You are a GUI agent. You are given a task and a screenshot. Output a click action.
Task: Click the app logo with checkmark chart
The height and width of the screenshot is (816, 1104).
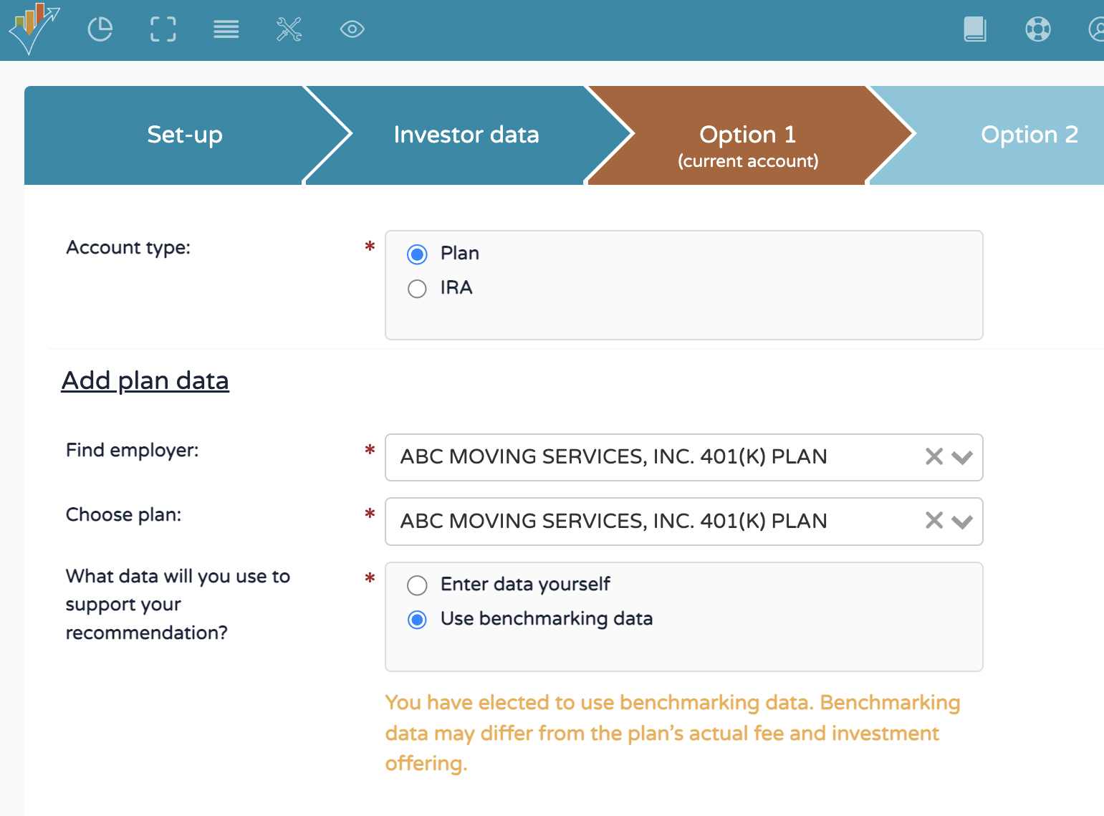tap(34, 29)
